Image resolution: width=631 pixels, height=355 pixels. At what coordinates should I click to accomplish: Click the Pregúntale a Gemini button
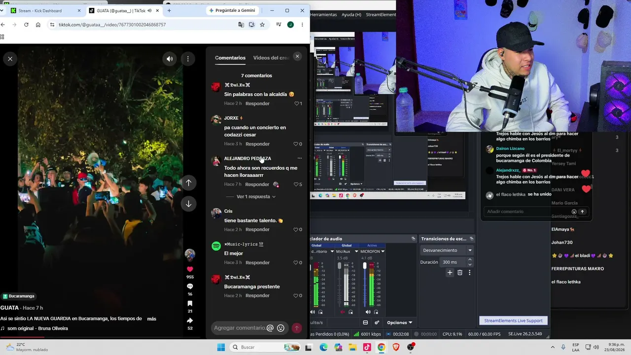(232, 10)
